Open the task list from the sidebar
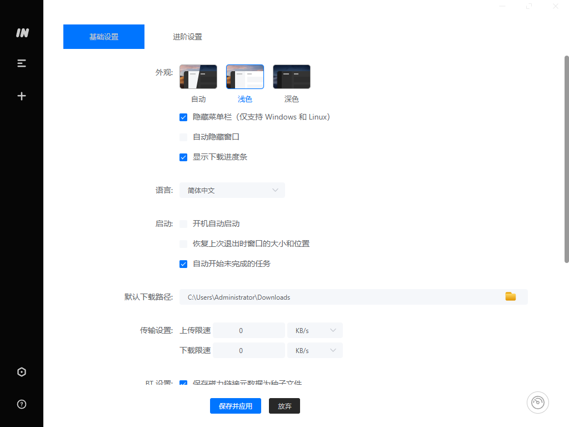 pos(21,63)
